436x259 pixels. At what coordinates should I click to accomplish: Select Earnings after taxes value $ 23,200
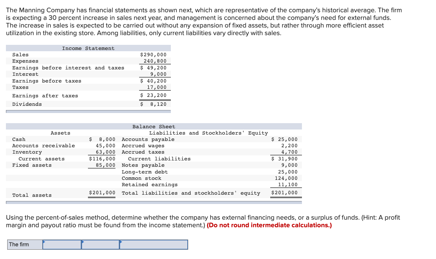coord(153,95)
